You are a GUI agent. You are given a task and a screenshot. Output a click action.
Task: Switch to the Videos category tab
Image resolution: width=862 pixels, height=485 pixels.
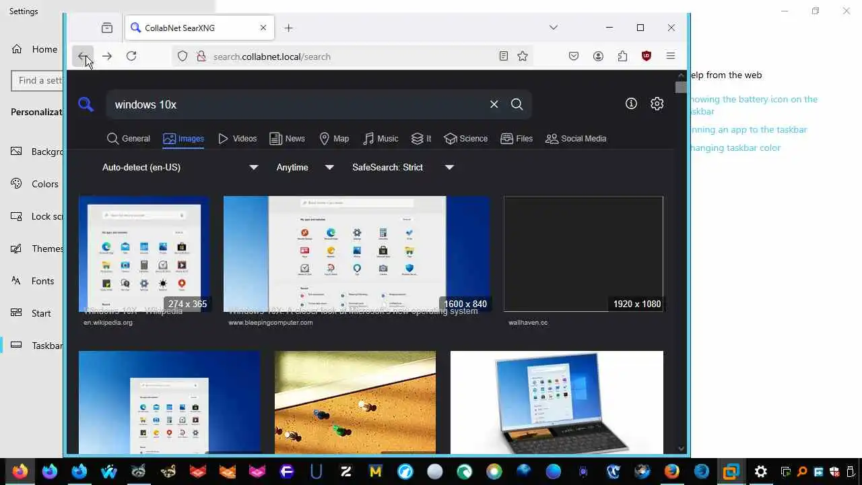pos(237,139)
